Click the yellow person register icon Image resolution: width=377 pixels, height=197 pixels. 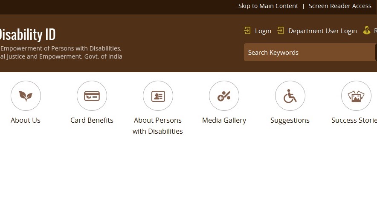point(366,30)
